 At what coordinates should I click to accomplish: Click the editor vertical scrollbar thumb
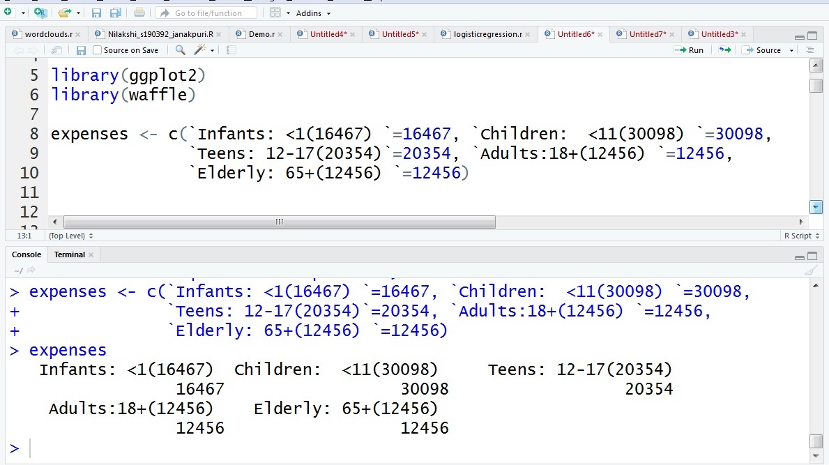point(816,86)
